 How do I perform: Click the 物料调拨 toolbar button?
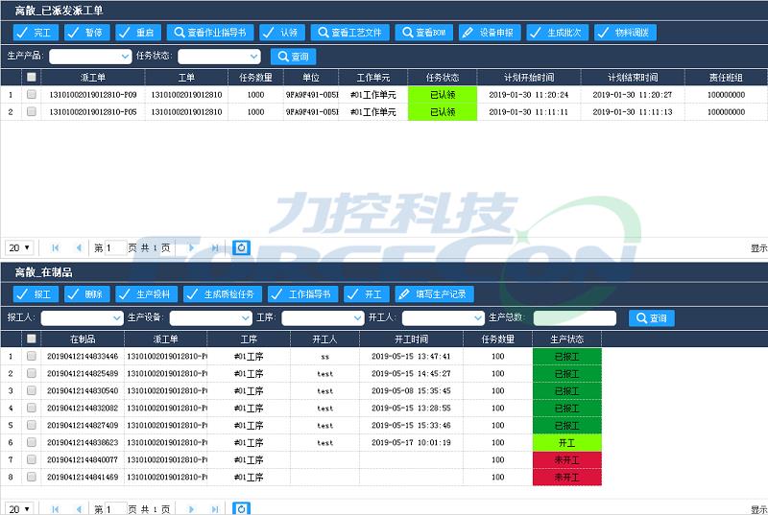(625, 33)
